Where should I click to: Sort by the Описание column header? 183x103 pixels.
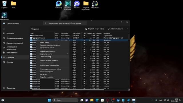(116, 33)
